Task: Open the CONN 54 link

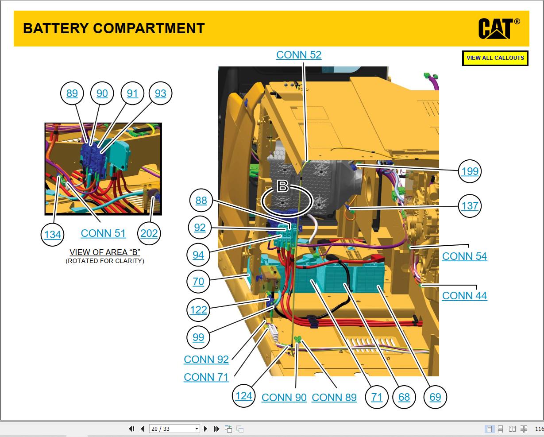Action: point(464,256)
